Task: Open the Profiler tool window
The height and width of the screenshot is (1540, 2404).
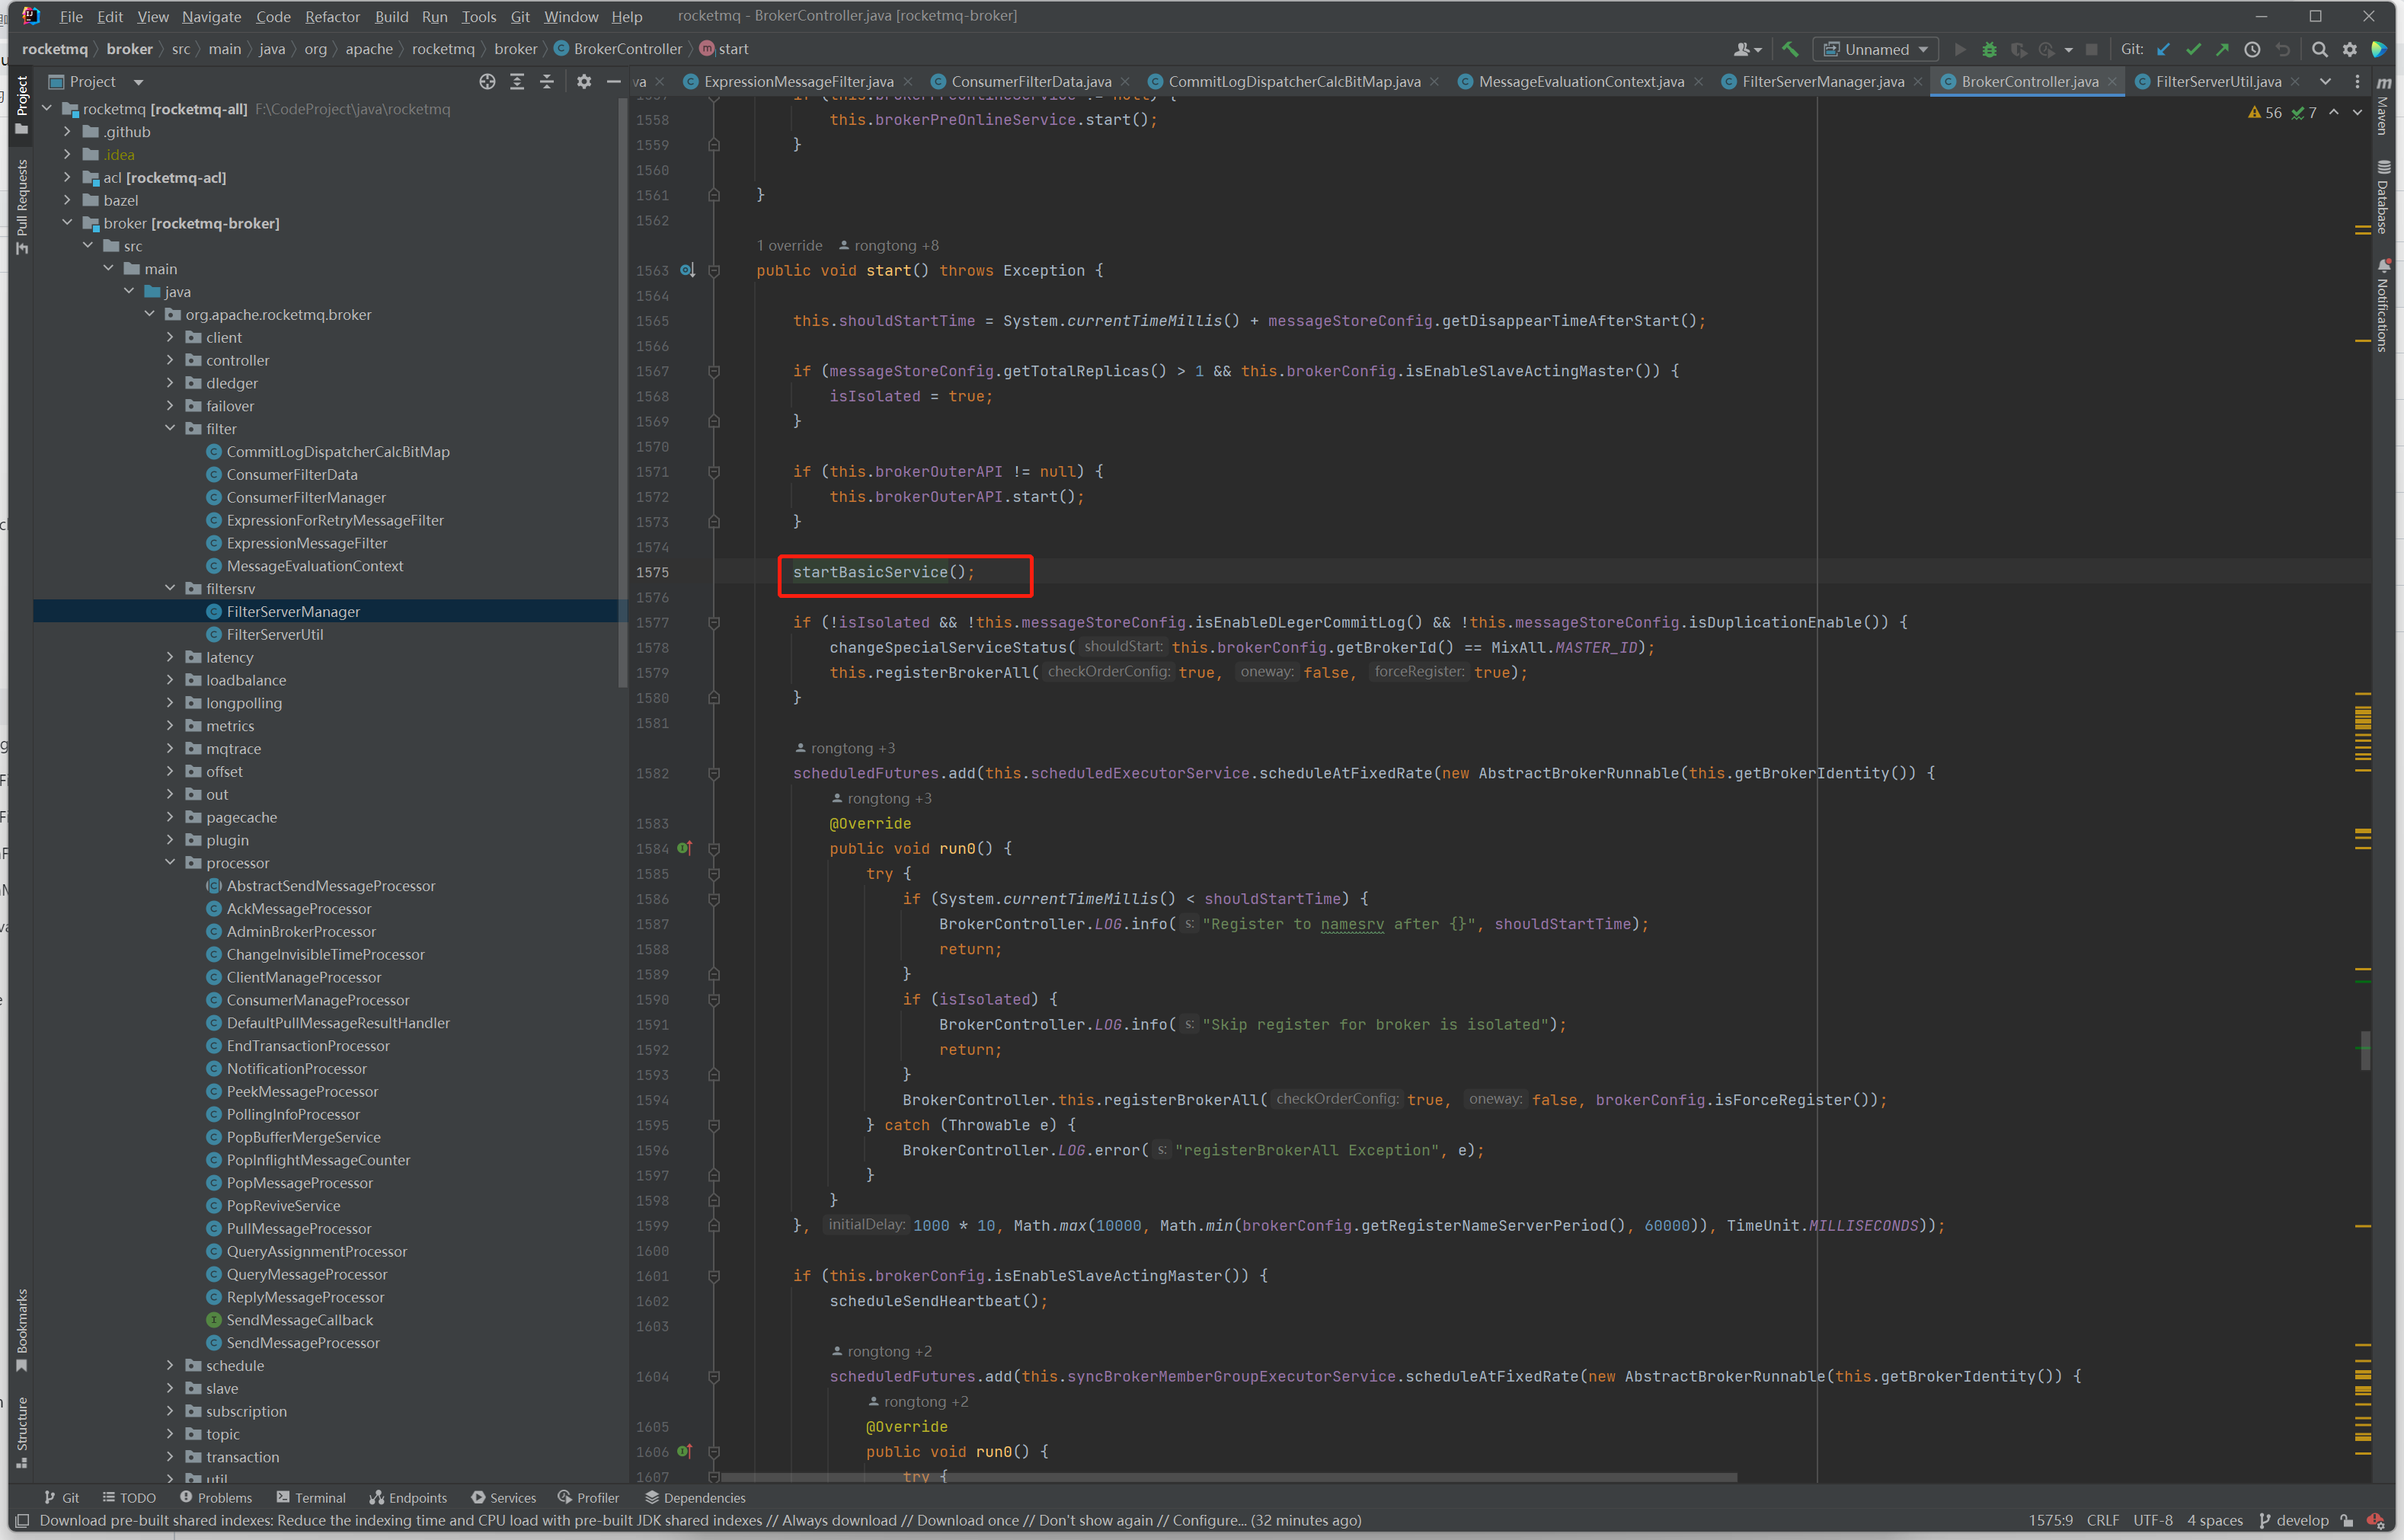Action: tap(588, 1497)
